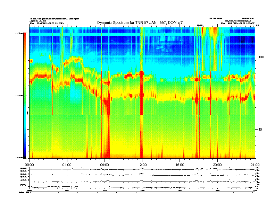The image size is (275, 212).
Task: Click the 16:00 time axis label
Action: 180,165
